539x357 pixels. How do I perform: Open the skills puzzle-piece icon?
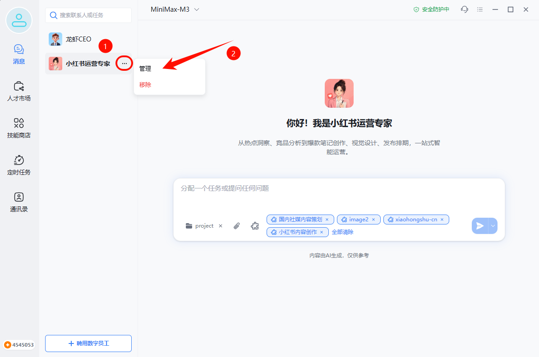(255, 226)
